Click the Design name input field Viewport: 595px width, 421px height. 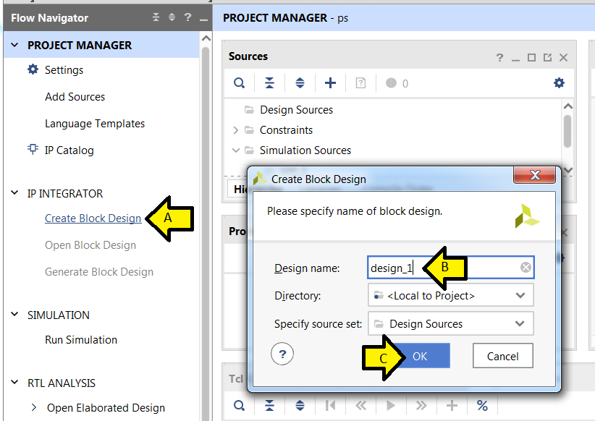coord(450,268)
